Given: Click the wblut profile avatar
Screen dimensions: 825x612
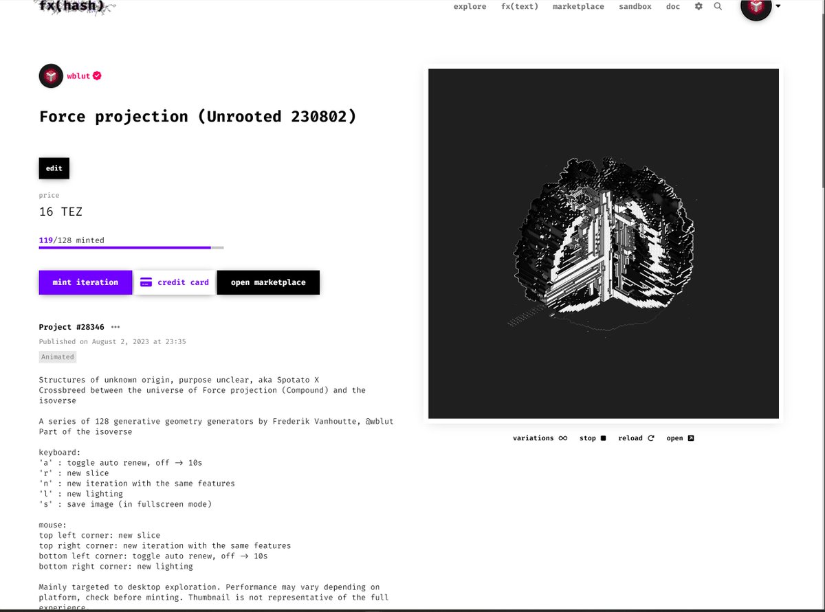Looking at the screenshot, I should point(51,76).
